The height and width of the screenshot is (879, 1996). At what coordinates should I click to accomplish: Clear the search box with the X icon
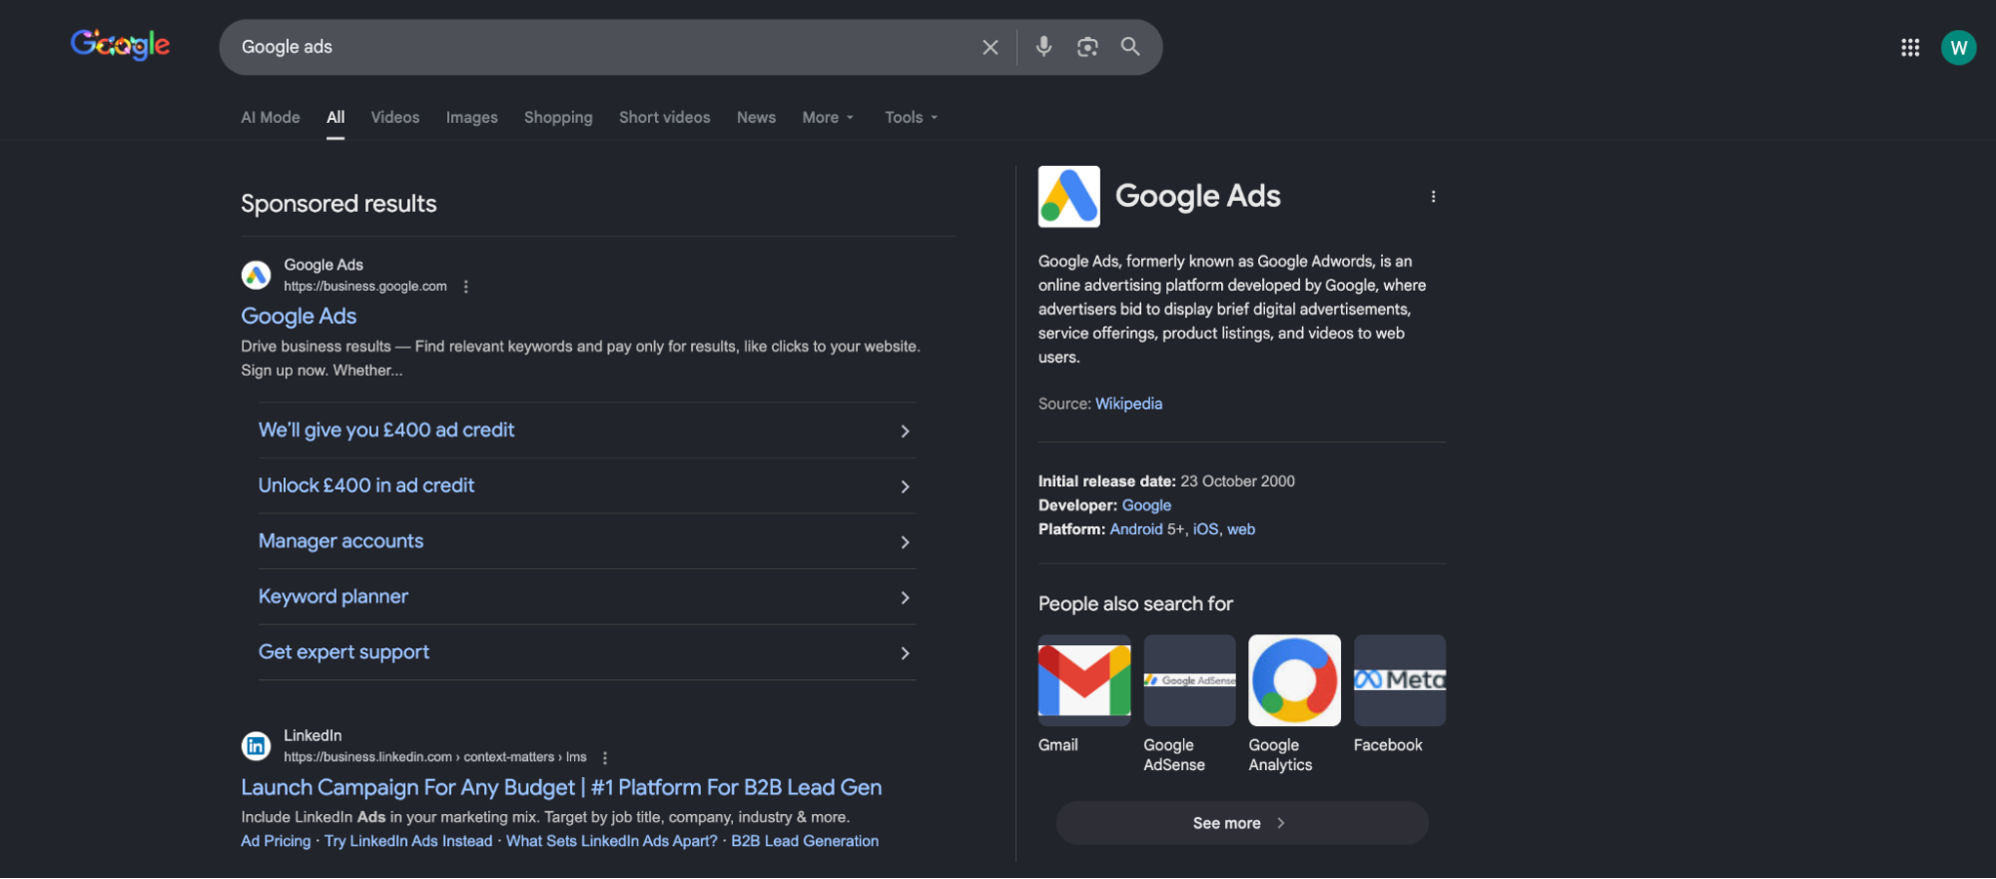[x=990, y=47]
